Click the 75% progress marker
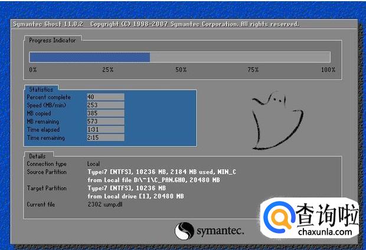 [253, 70]
